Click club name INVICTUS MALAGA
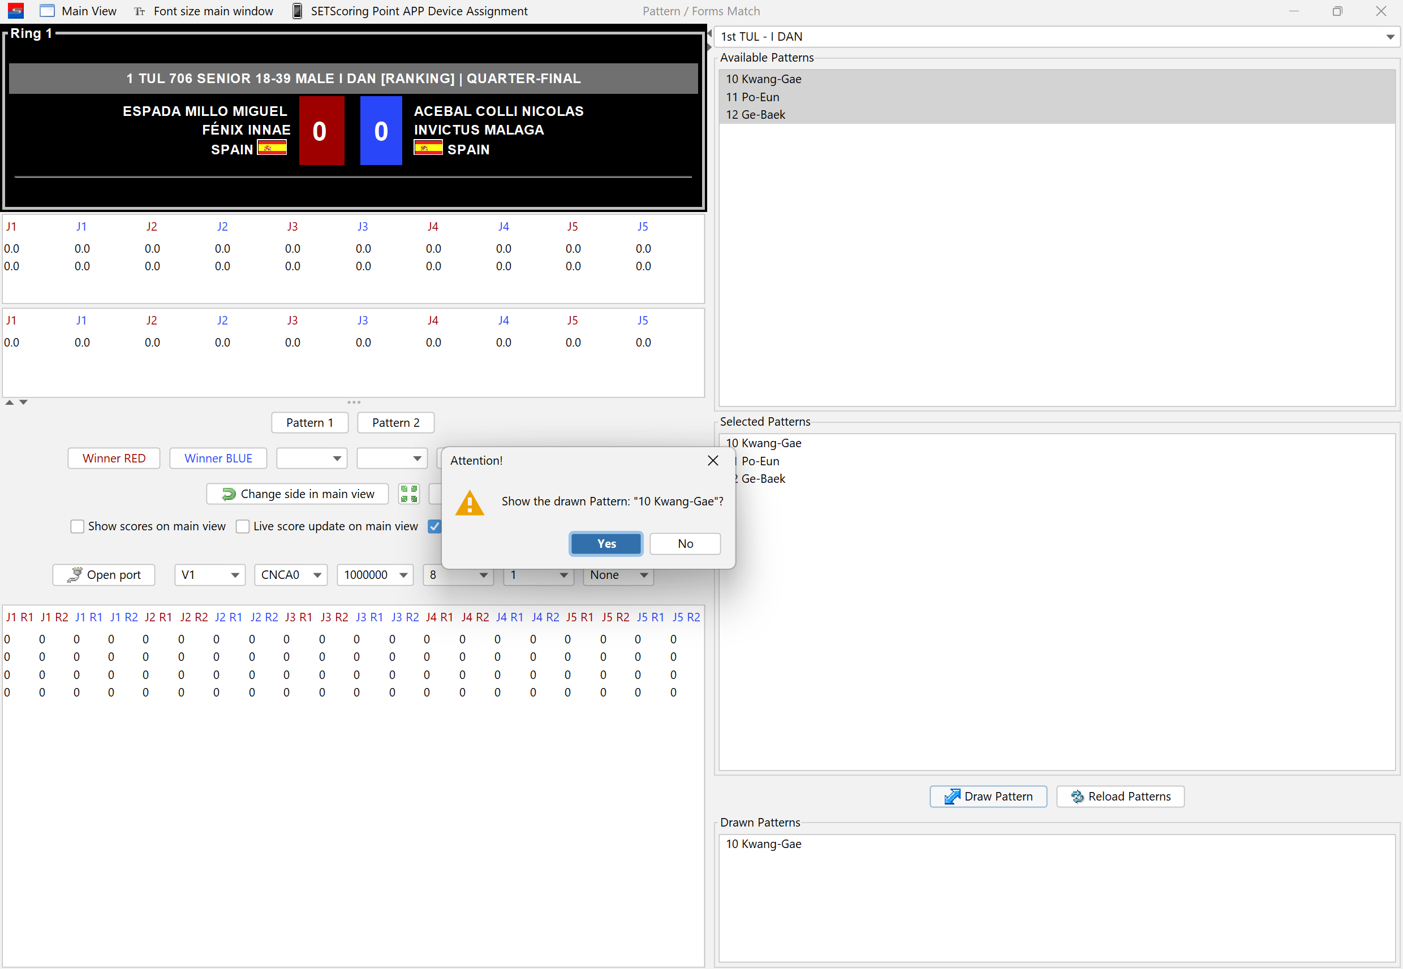The height and width of the screenshot is (969, 1403). coord(479,130)
